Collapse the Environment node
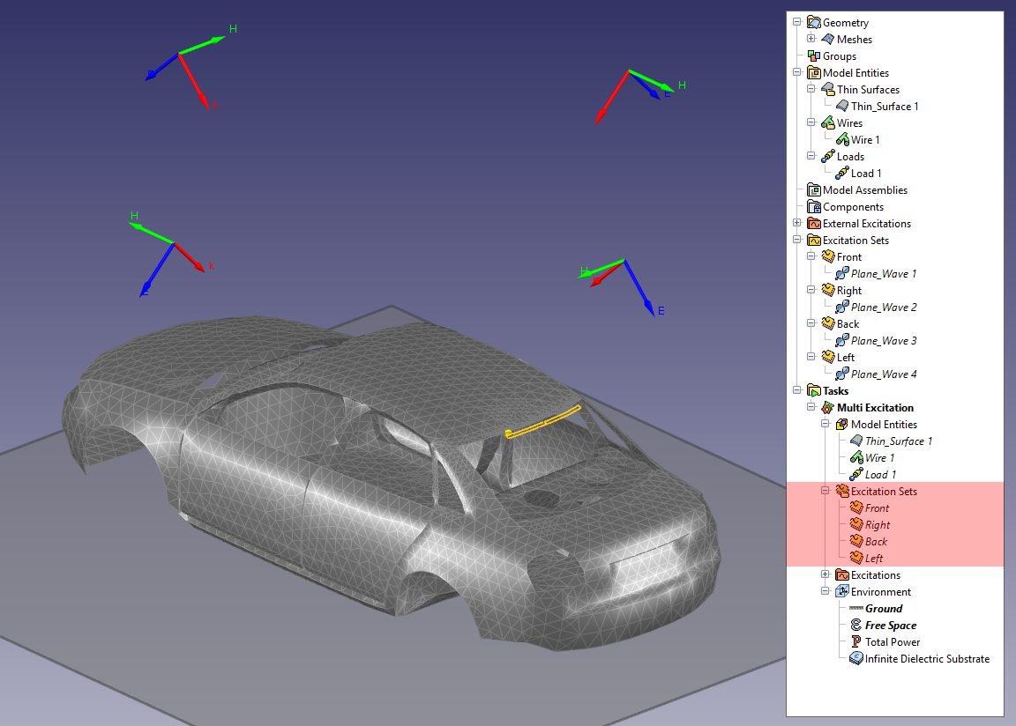The height and width of the screenshot is (726, 1016). (x=825, y=592)
